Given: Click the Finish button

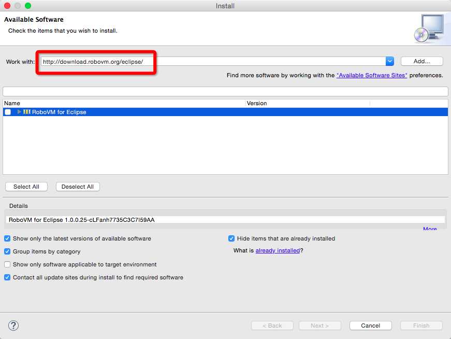Looking at the screenshot, I should [x=421, y=326].
